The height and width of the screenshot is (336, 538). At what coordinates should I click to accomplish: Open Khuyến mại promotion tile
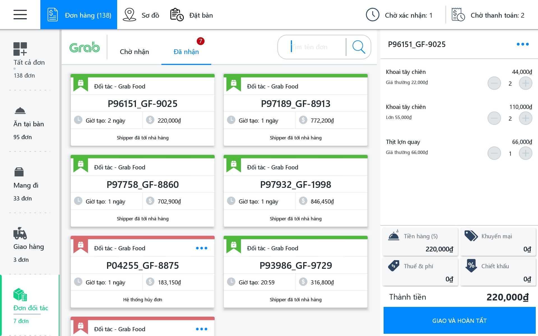[x=498, y=242]
